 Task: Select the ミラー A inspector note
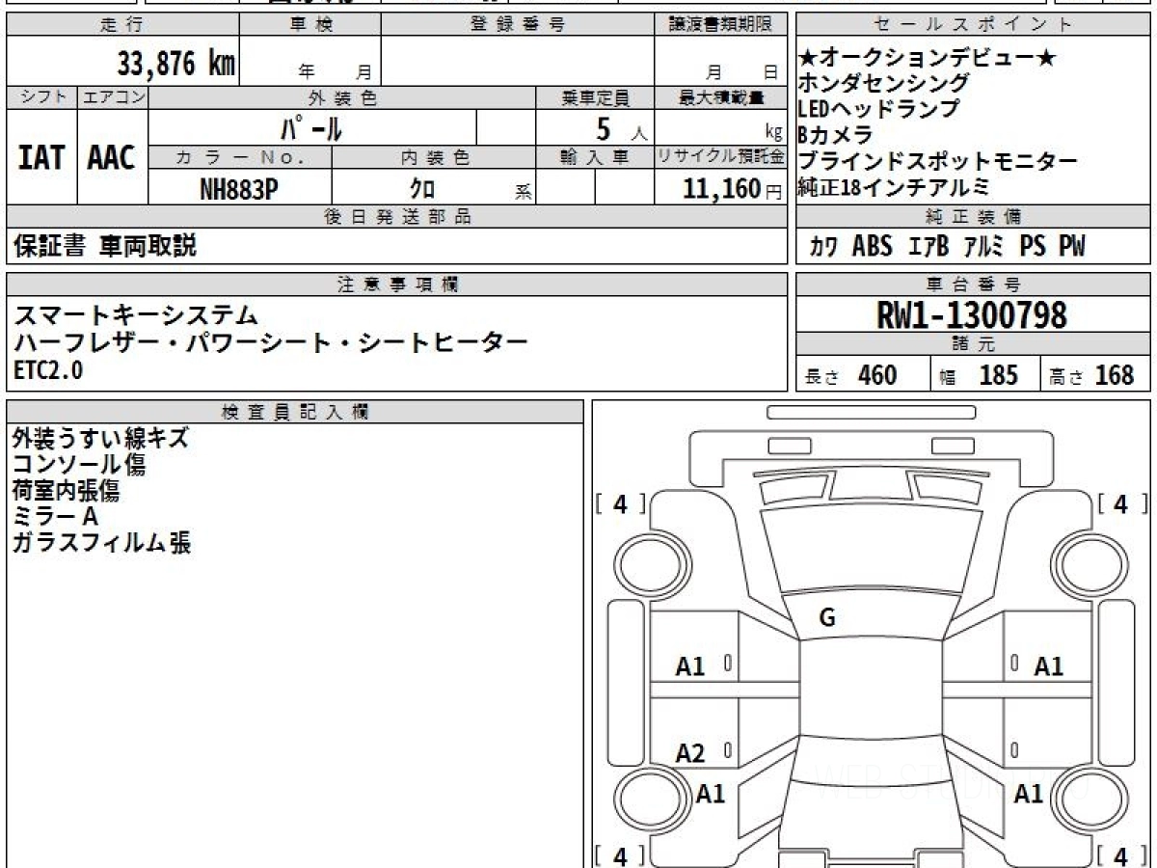[55, 517]
